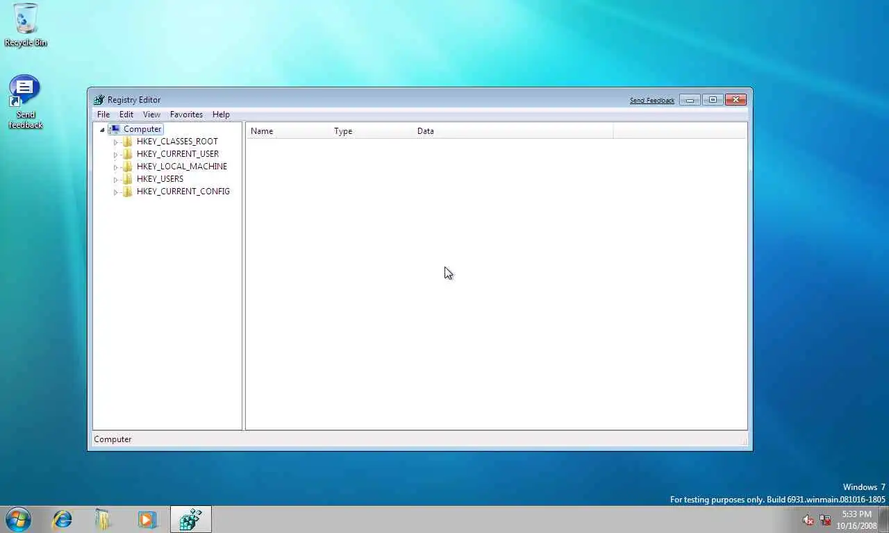The image size is (889, 533).
Task: Click the status bar resize grip
Action: (743, 441)
